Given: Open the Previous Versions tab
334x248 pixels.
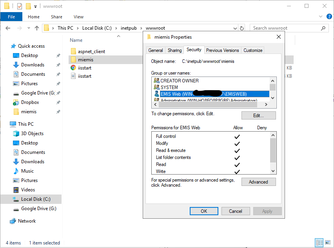Looking at the screenshot, I should [222, 50].
